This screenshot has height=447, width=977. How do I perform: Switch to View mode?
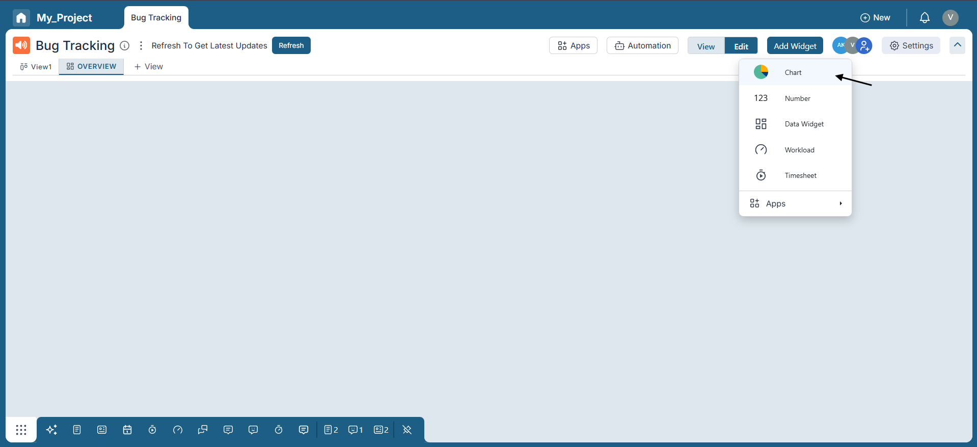[706, 46]
